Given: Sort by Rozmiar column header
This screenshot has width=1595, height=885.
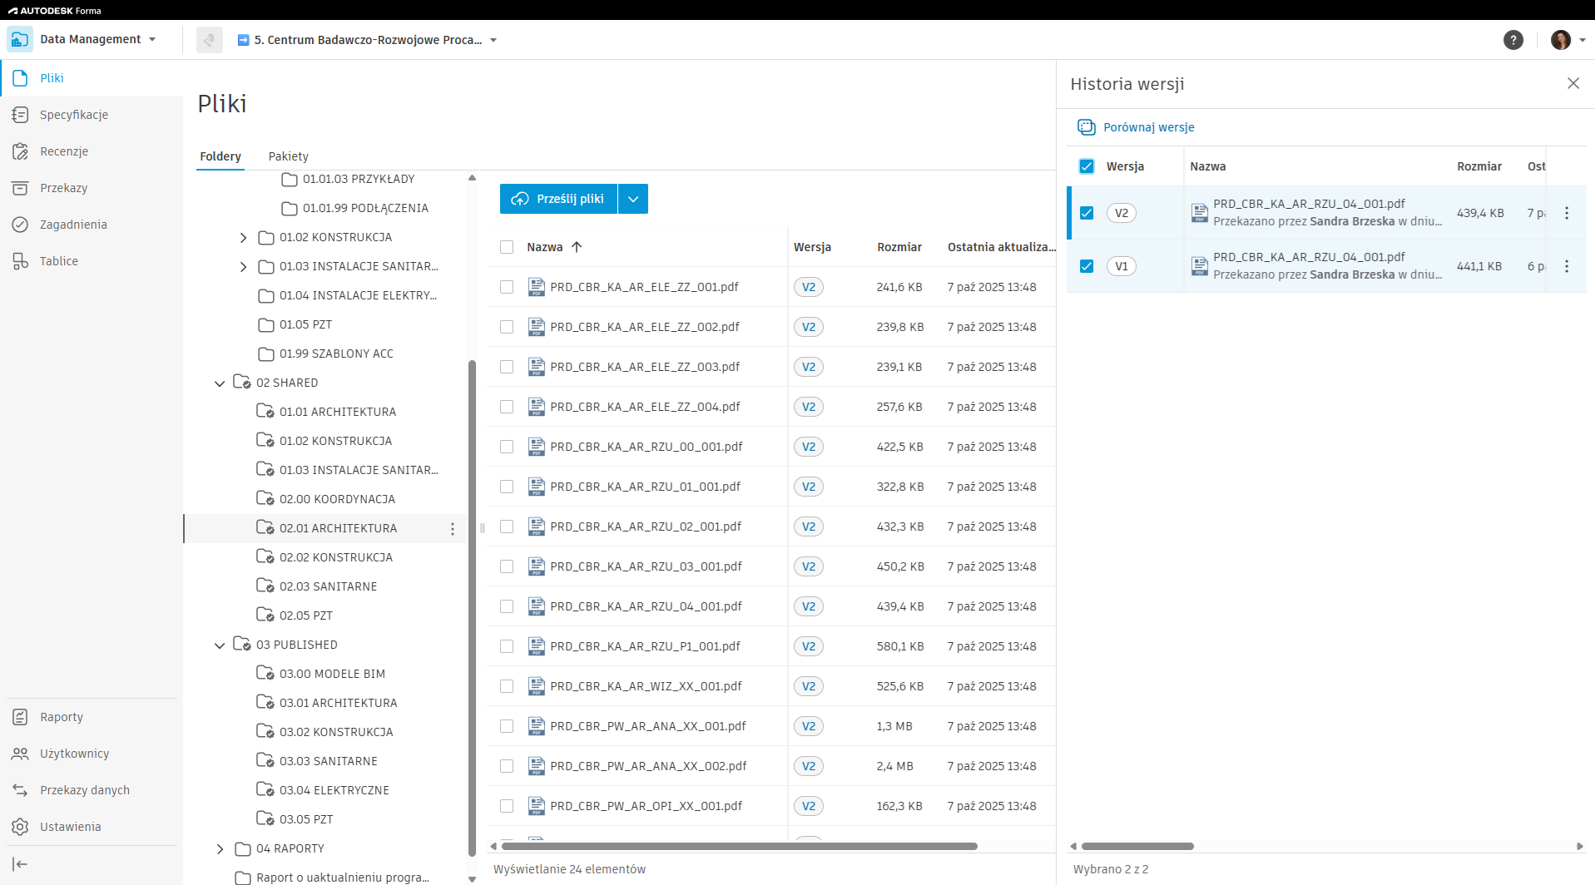Looking at the screenshot, I should point(899,247).
